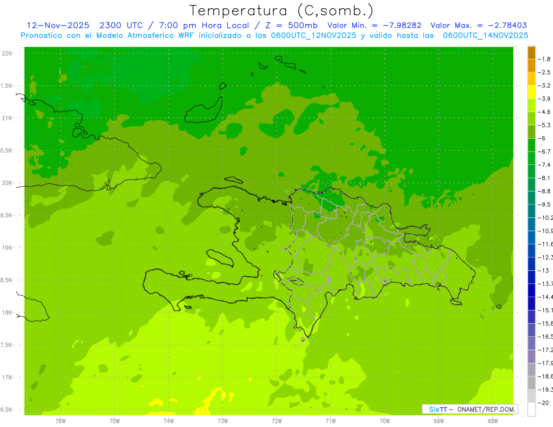Viewport: 553px width, 427px height.
Task: Click the "72W" longitude axis label
Action: 276,421
